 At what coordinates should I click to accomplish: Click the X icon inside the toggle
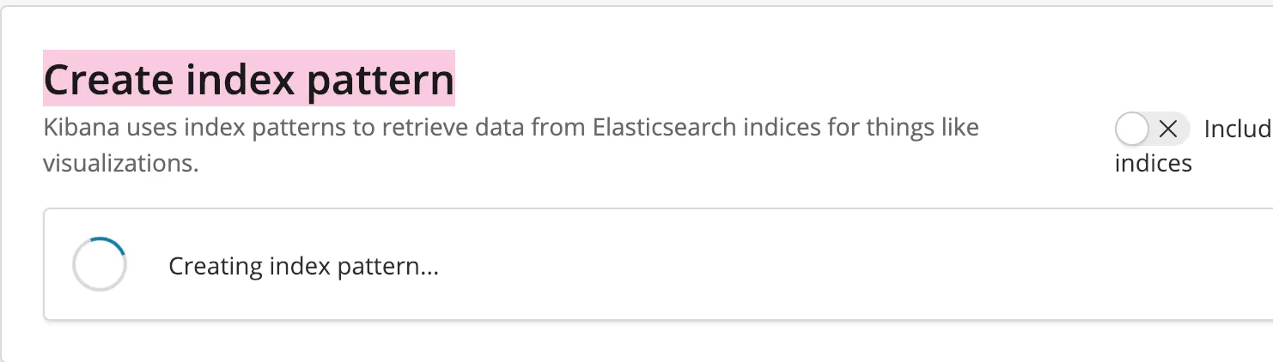pos(1167,130)
